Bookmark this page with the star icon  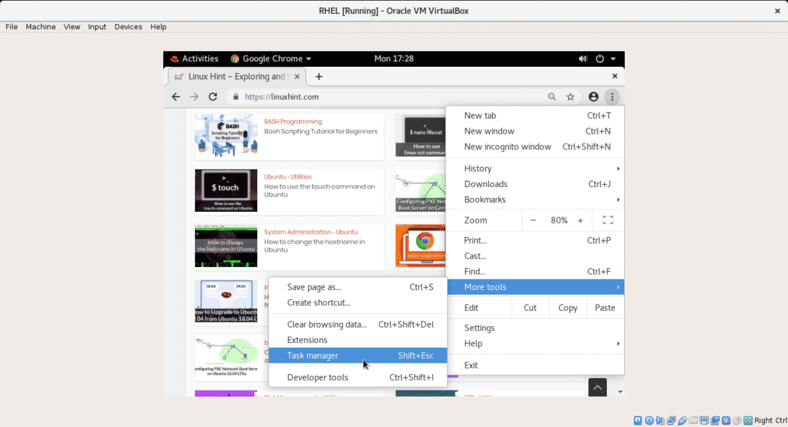(570, 97)
